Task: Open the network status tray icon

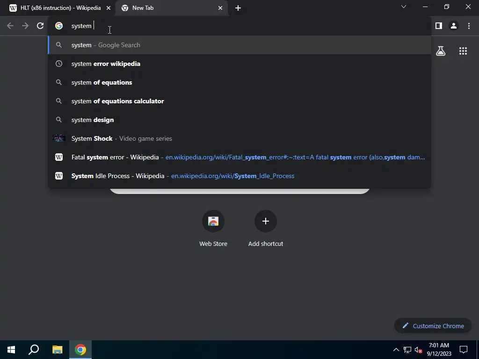Action: coord(407,350)
